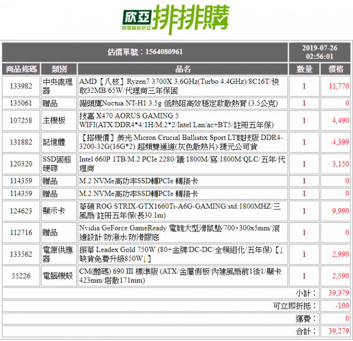Image resolution: width=353 pixels, height=341 pixels.
Task: Select barcode 112716
Action: click(x=21, y=233)
